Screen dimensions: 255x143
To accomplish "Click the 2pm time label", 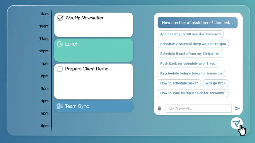I will point(45,76).
